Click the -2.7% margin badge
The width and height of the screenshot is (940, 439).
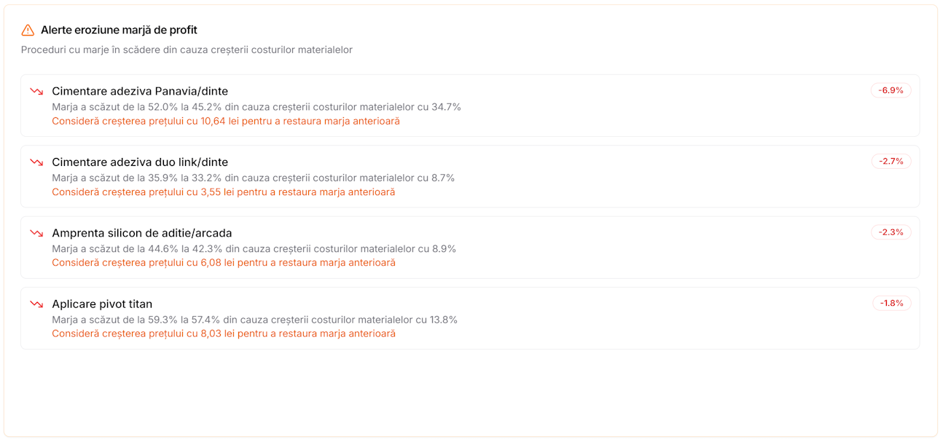pyautogui.click(x=890, y=162)
